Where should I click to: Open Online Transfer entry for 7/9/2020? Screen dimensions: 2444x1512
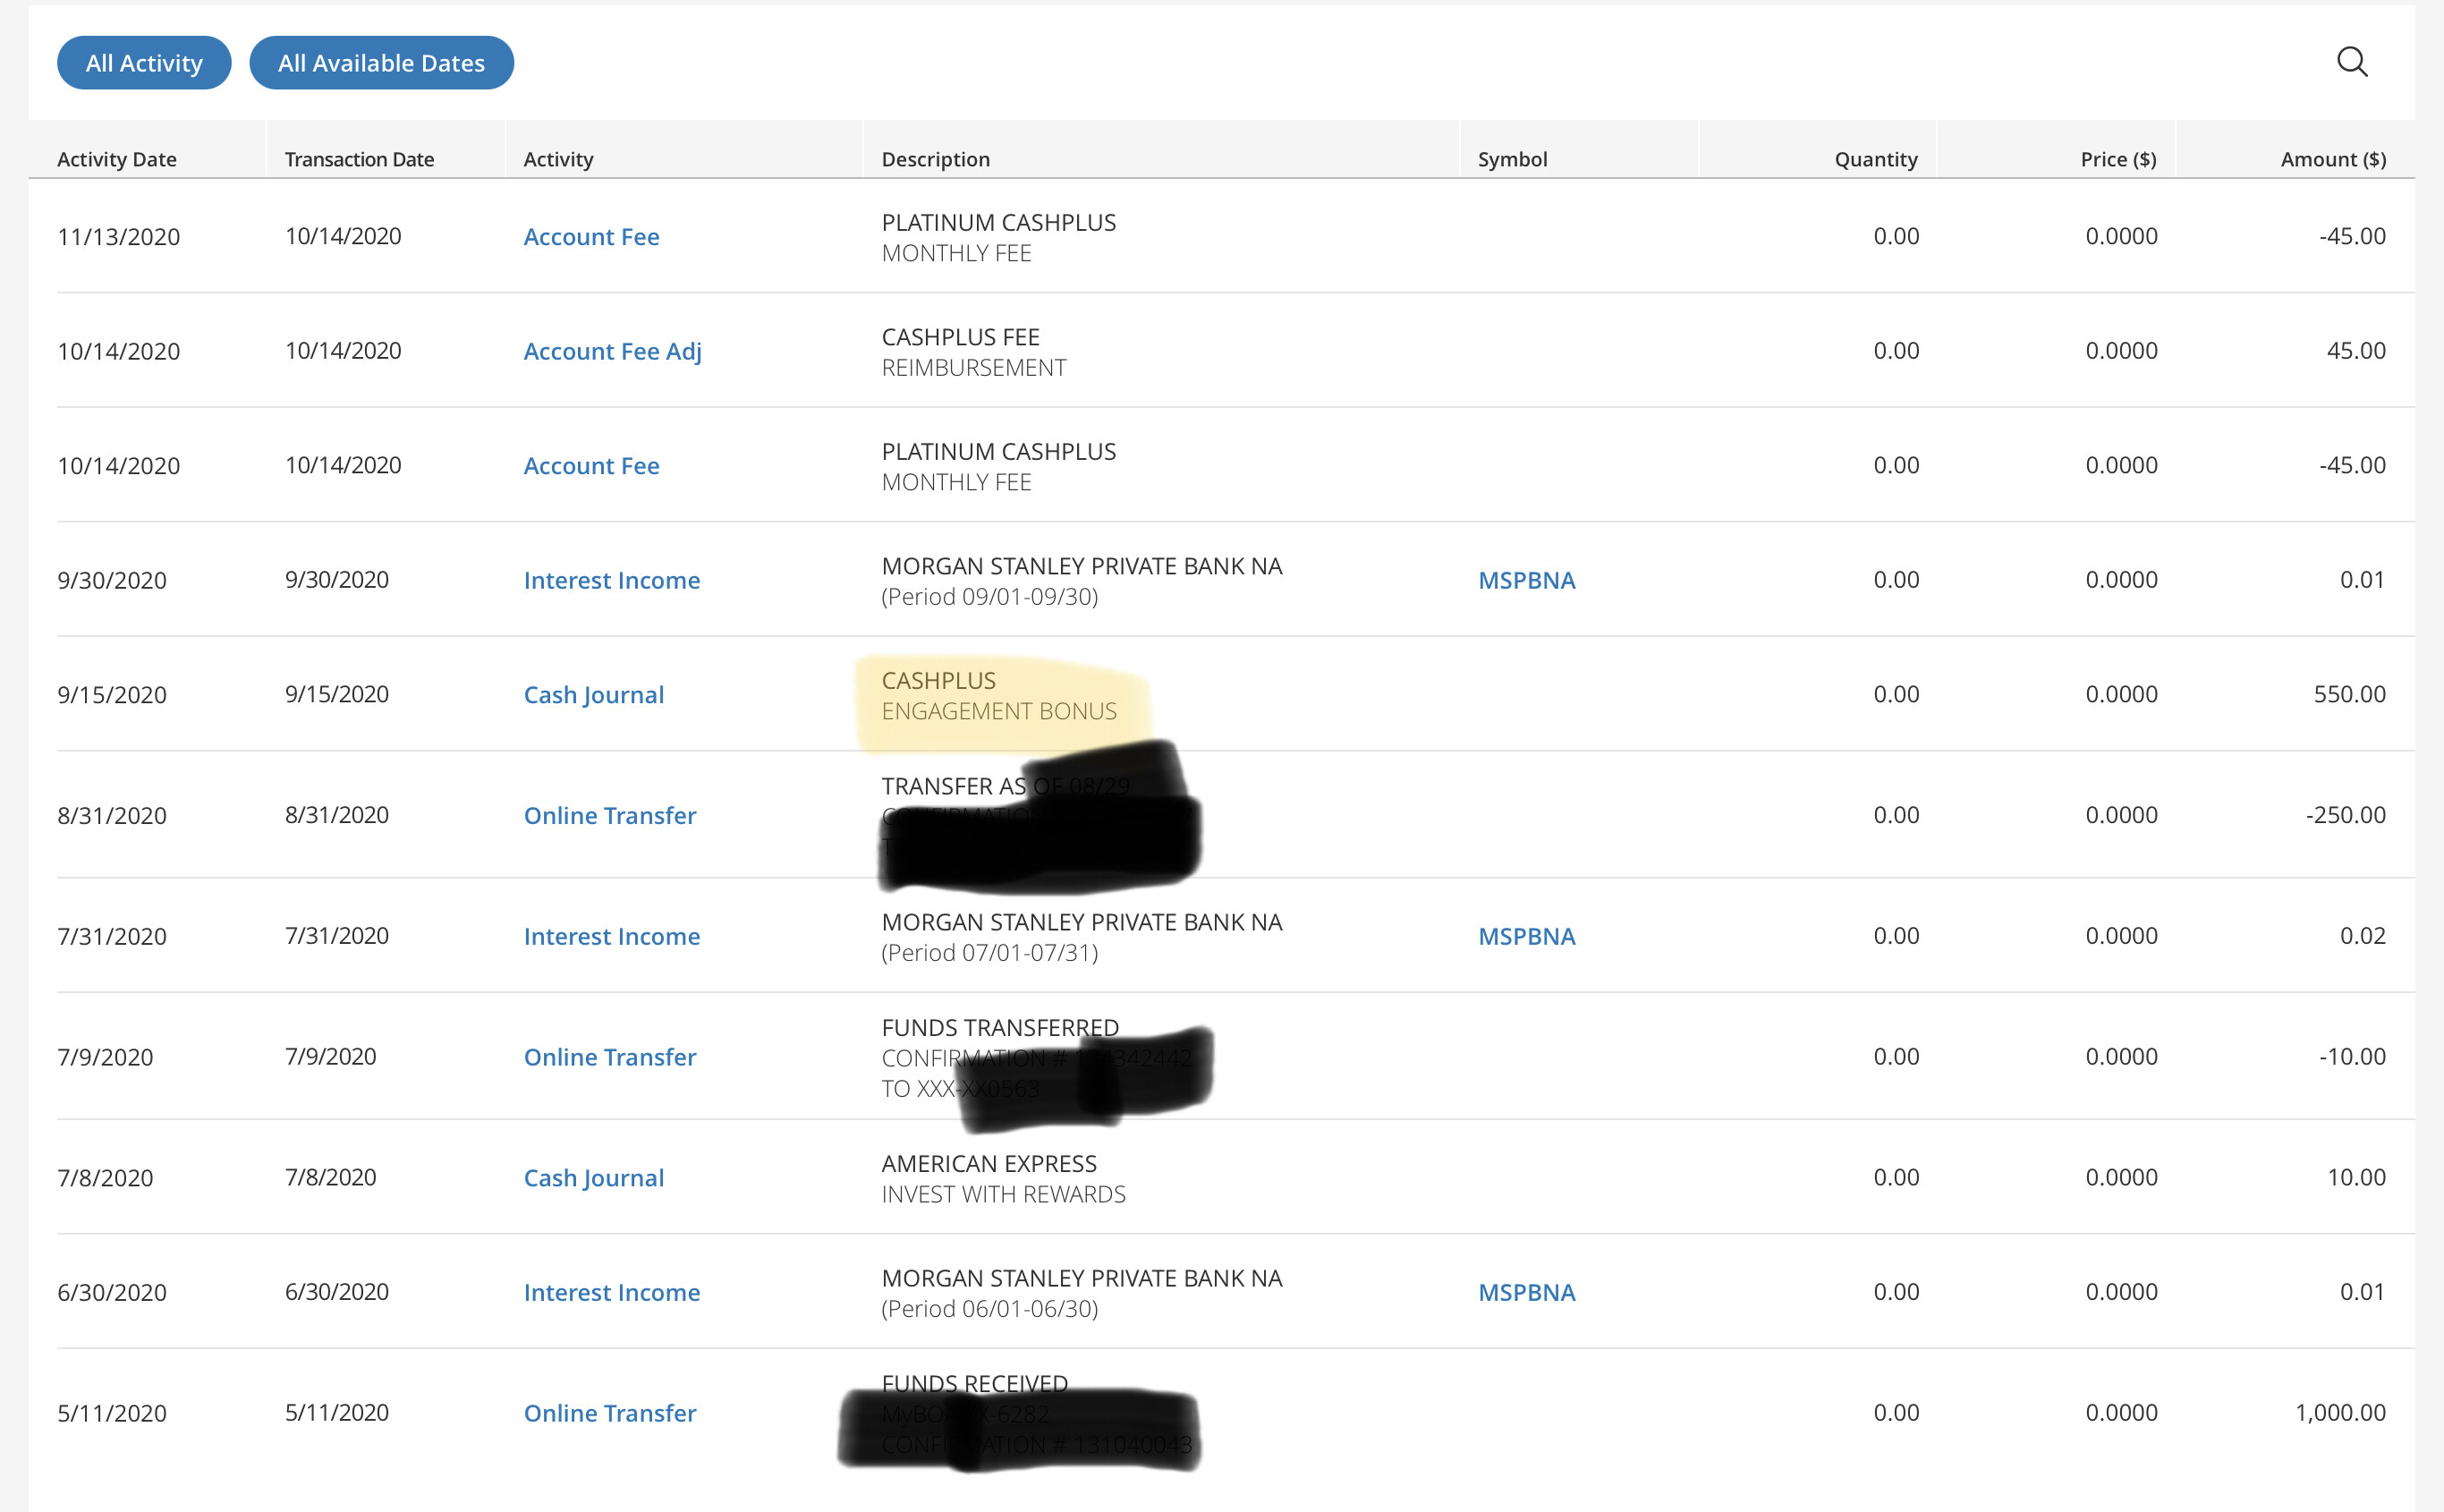608,1057
